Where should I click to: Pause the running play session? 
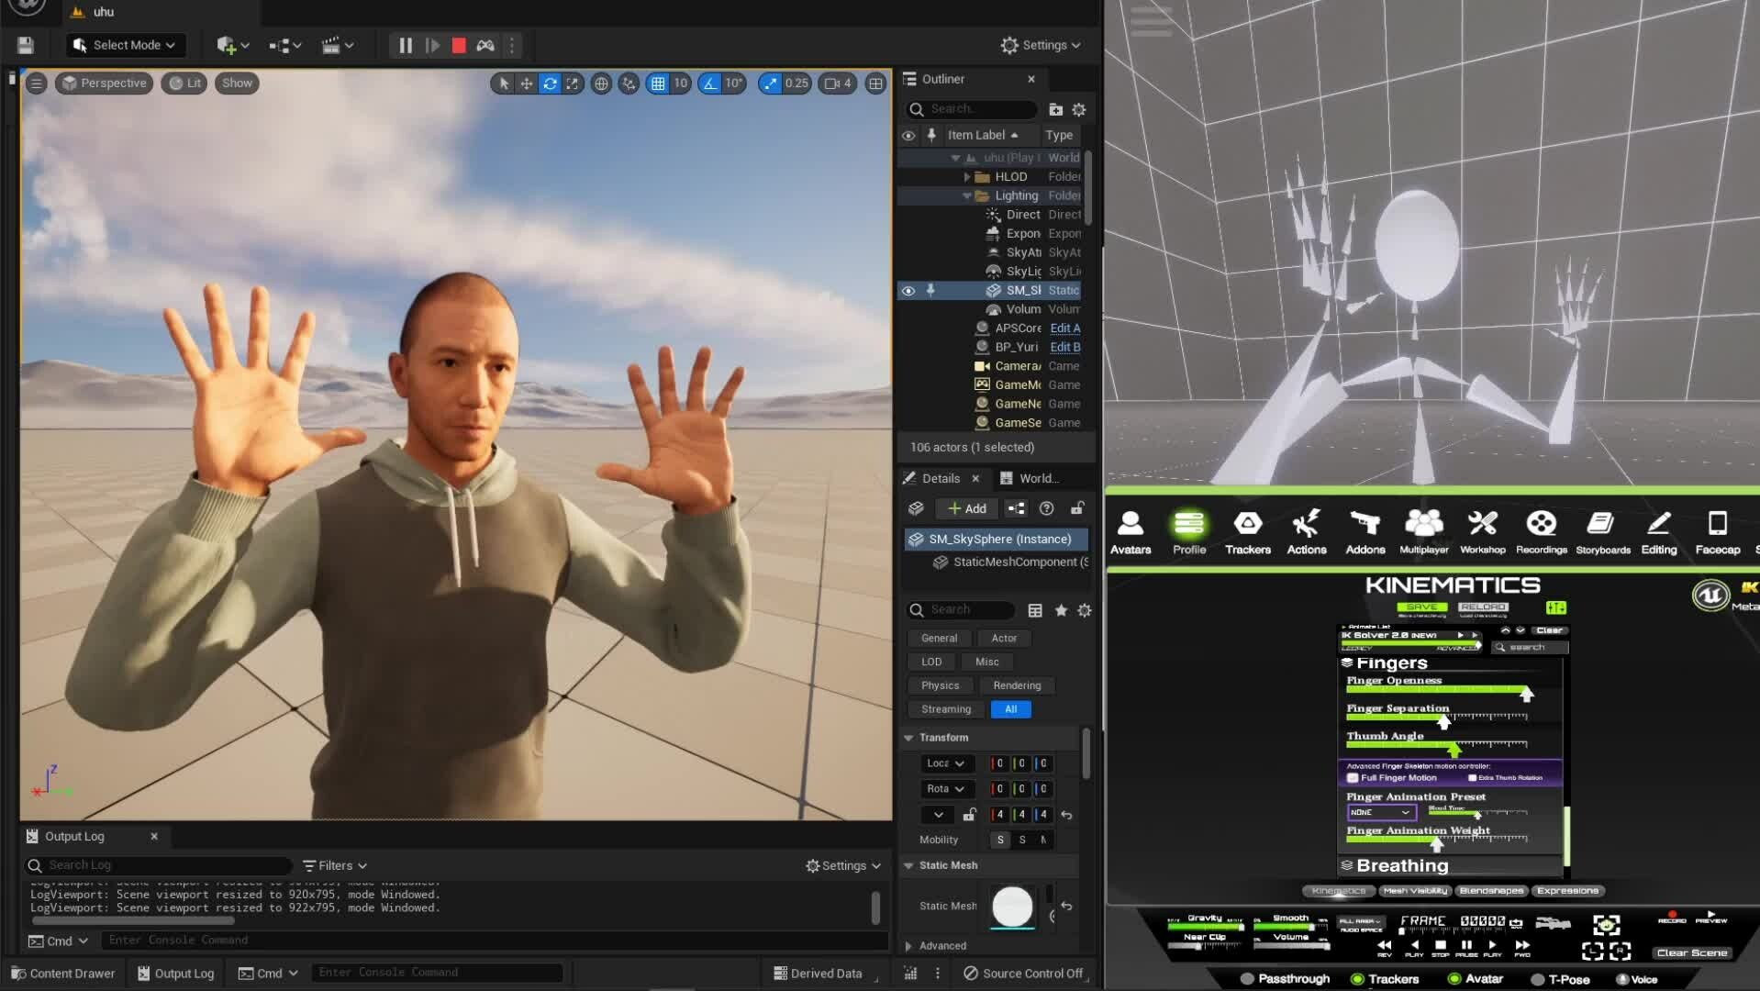pos(405,45)
